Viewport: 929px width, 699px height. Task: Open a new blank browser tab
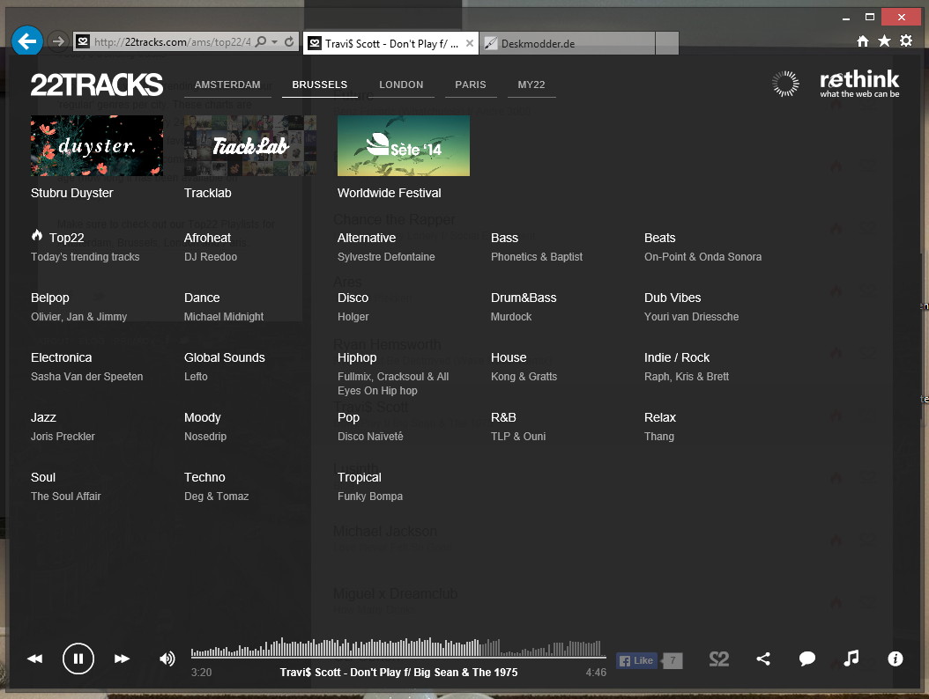click(667, 43)
